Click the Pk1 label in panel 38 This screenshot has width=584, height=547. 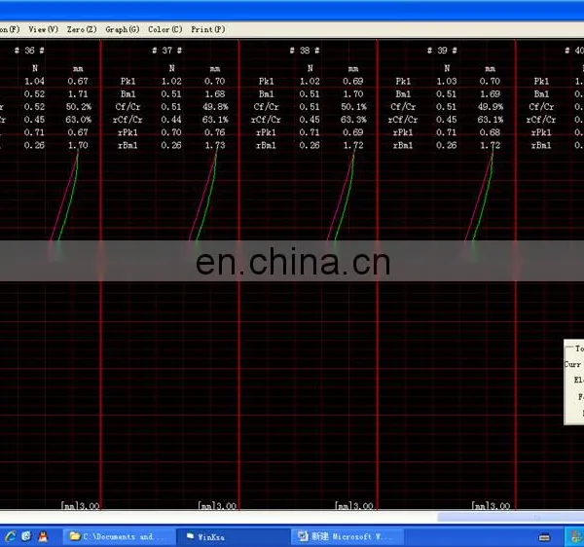[267, 81]
